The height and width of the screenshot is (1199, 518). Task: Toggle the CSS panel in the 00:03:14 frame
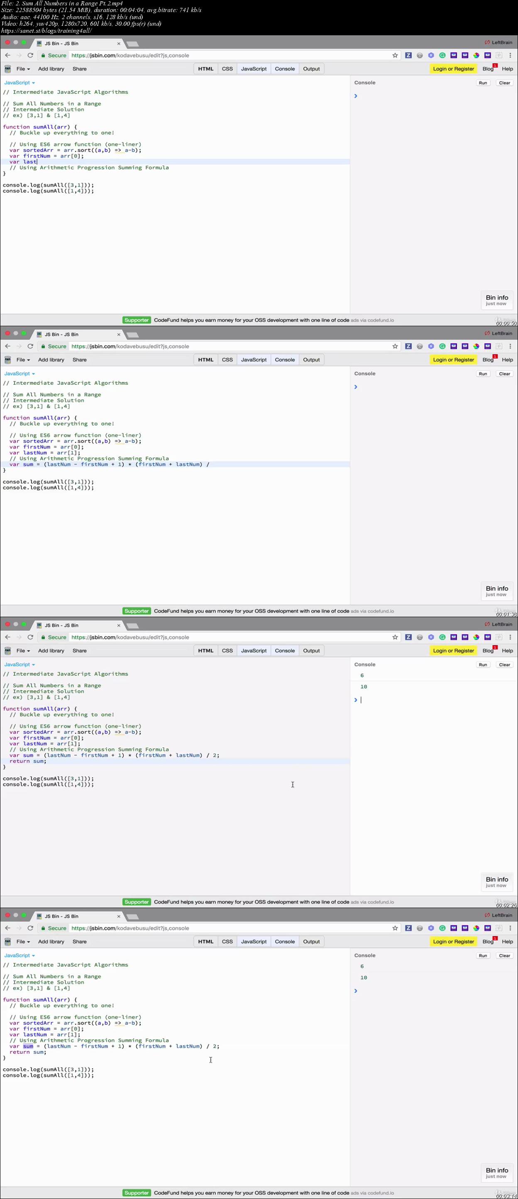(227, 942)
